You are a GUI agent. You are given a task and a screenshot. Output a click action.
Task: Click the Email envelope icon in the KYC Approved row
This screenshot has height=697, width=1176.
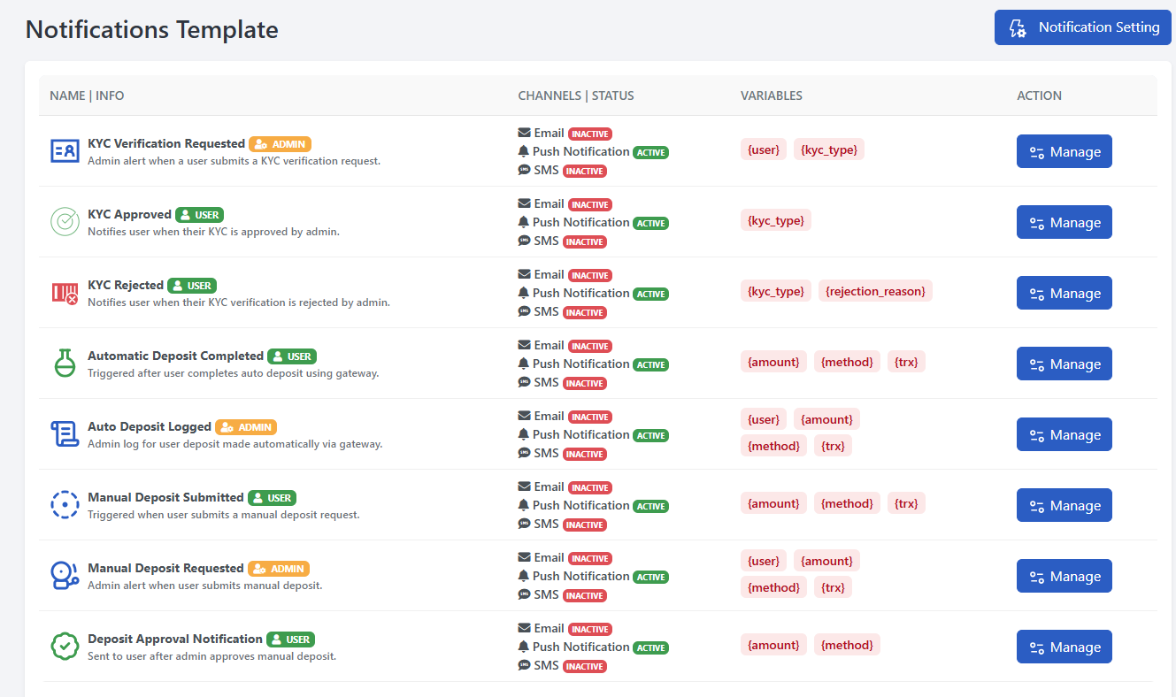tap(525, 203)
